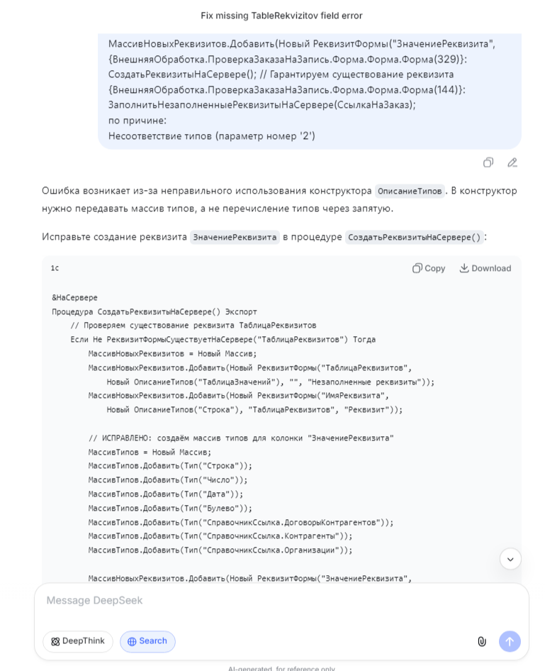
Task: Click the "// ИСПРАВЛЕНО" comment line in the code
Action: coord(241,438)
